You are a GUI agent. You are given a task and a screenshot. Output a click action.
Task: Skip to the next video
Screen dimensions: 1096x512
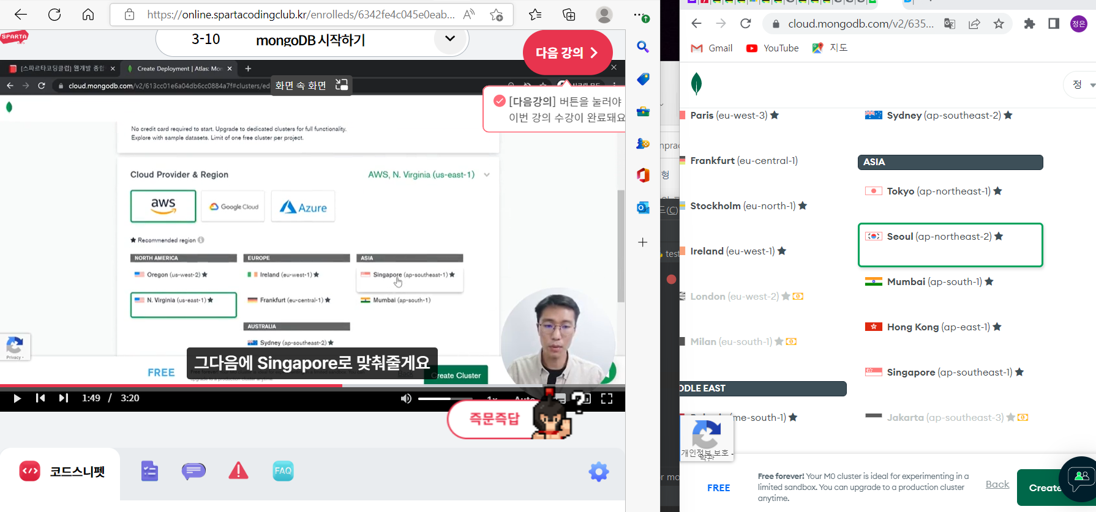click(63, 398)
